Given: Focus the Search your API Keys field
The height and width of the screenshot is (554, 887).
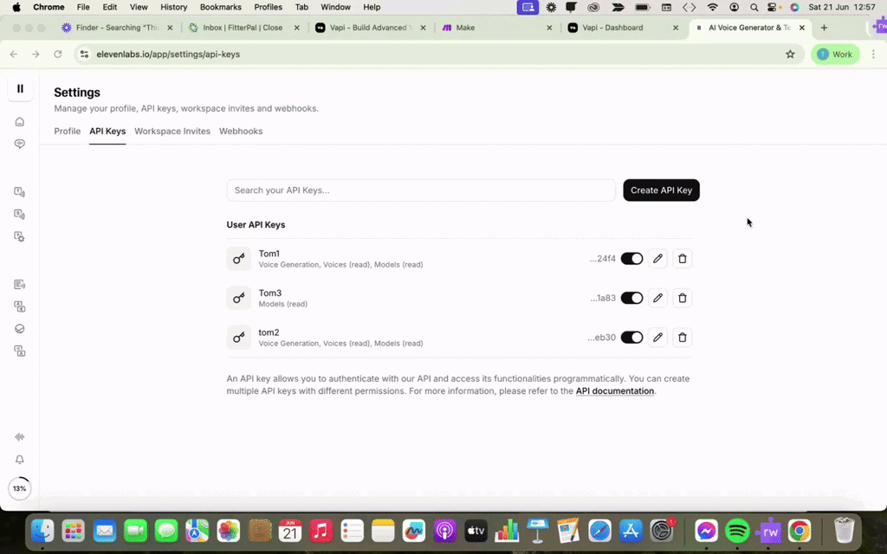Looking at the screenshot, I should pos(421,190).
